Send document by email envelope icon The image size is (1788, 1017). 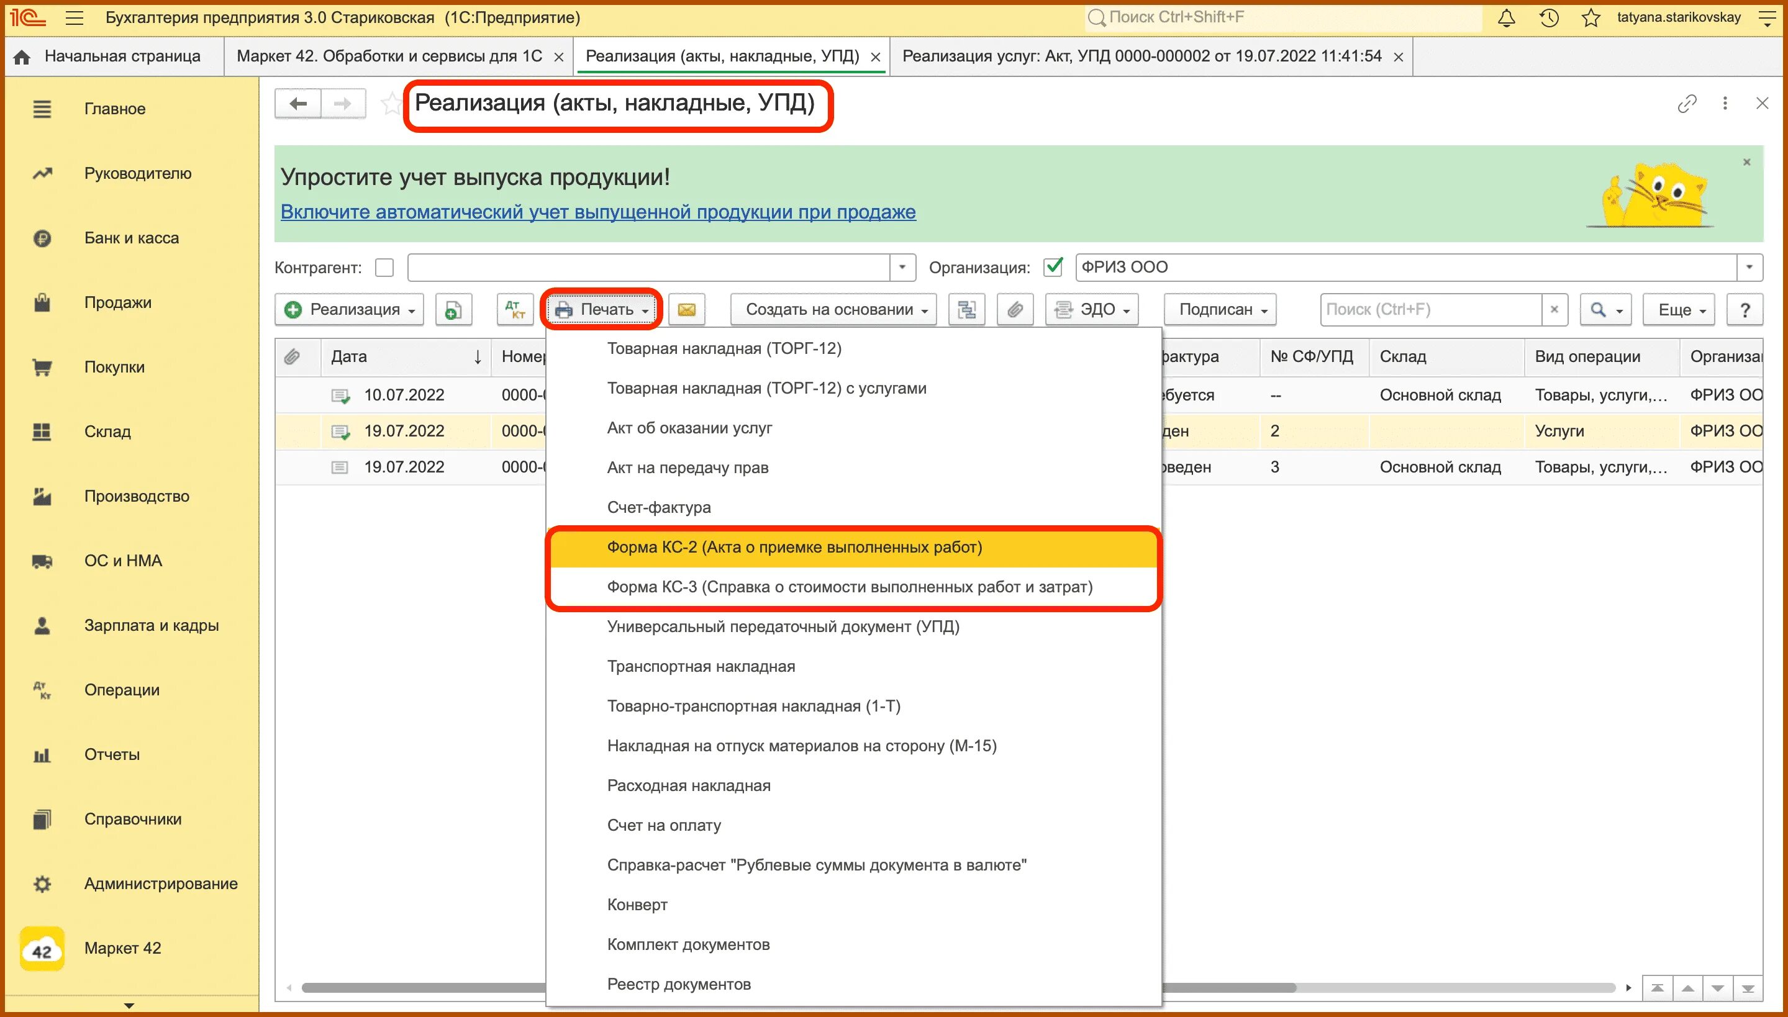coord(687,309)
